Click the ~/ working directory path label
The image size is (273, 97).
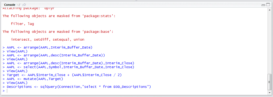pos(19,5)
